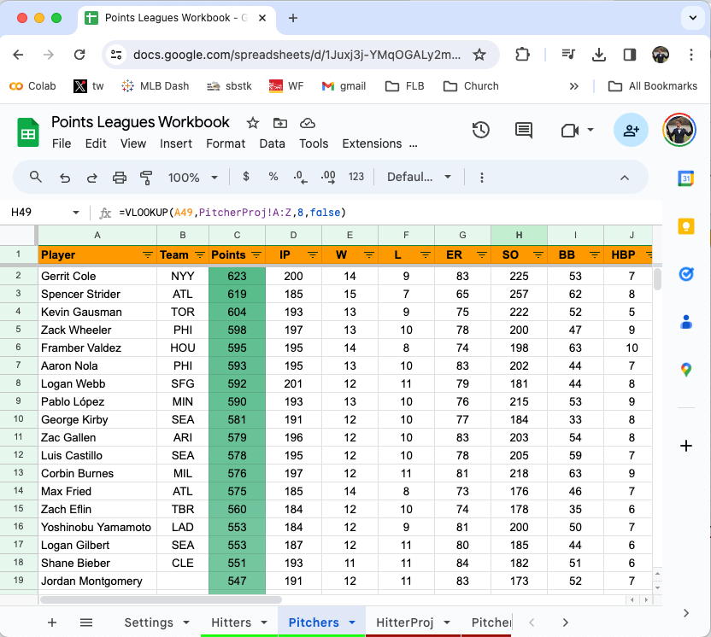Open Chrome downloads icon

(x=599, y=55)
